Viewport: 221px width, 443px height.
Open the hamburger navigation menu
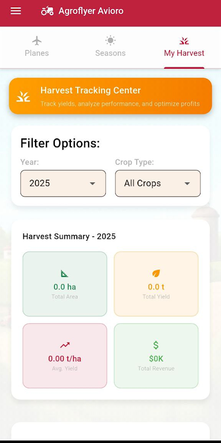(x=16, y=11)
